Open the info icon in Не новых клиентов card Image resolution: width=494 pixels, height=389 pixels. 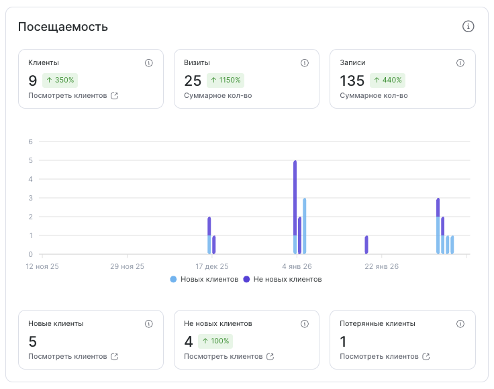305,324
